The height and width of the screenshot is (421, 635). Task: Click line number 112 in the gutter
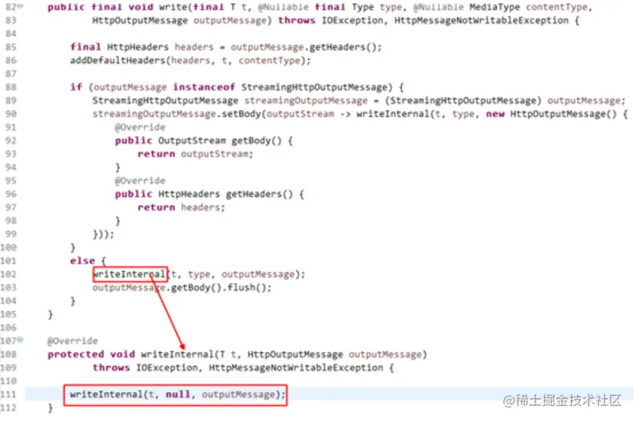[x=8, y=408]
